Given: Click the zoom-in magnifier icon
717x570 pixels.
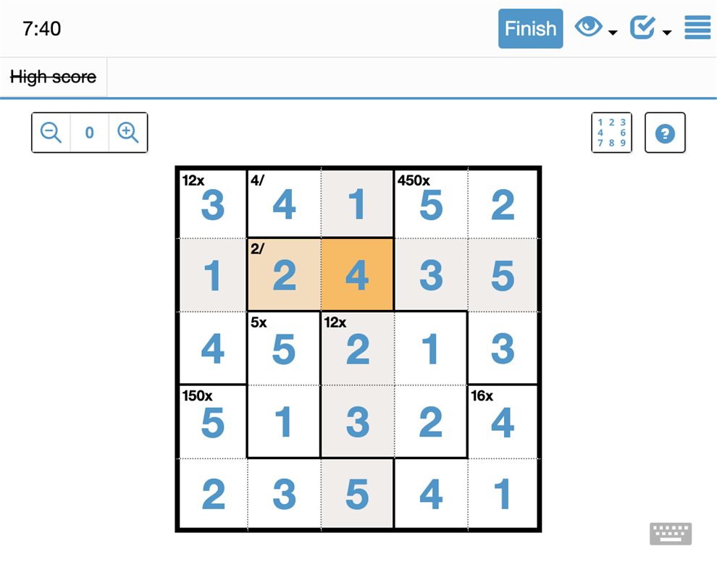Looking at the screenshot, I should pyautogui.click(x=128, y=133).
